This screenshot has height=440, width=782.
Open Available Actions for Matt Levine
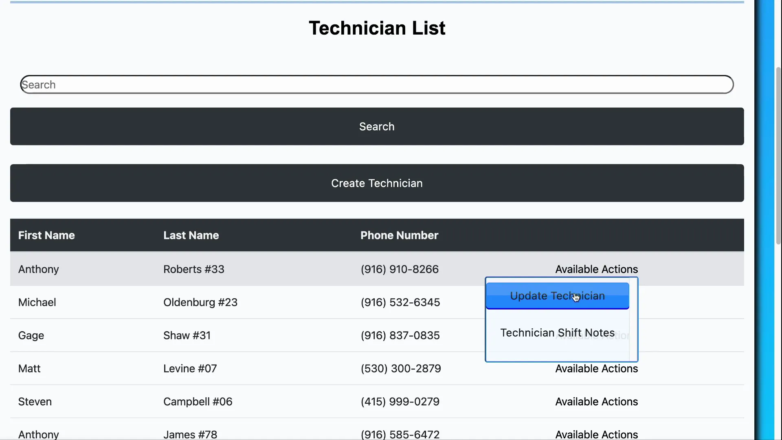coord(596,369)
